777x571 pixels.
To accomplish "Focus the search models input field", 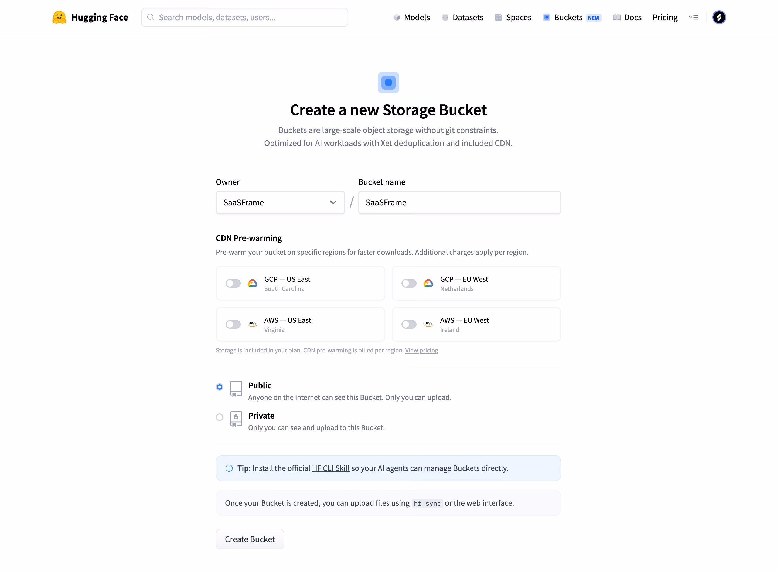I will [x=245, y=17].
